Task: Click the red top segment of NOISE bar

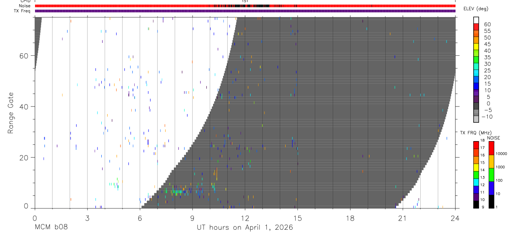Action: coord(491,148)
